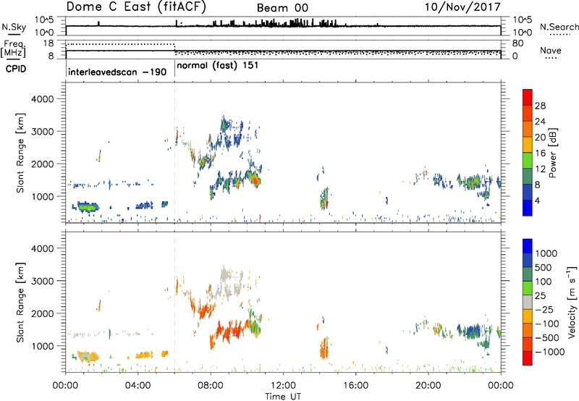The height and width of the screenshot is (401, 579).
Task: Click the "500" value on Velocity color bar
Action: [543, 268]
